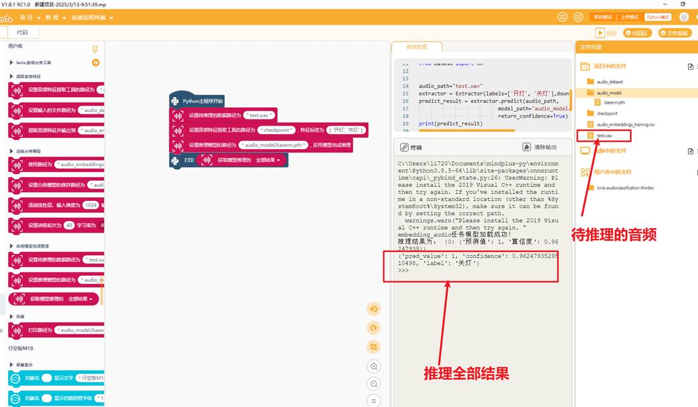Screen dimensions: 698x407
Task: Click the 1024 input dimension field
Action: tap(91, 205)
